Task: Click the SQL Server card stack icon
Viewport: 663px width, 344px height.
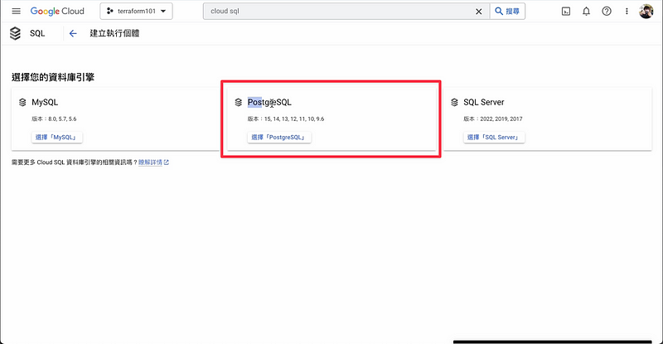Action: pyautogui.click(x=454, y=103)
